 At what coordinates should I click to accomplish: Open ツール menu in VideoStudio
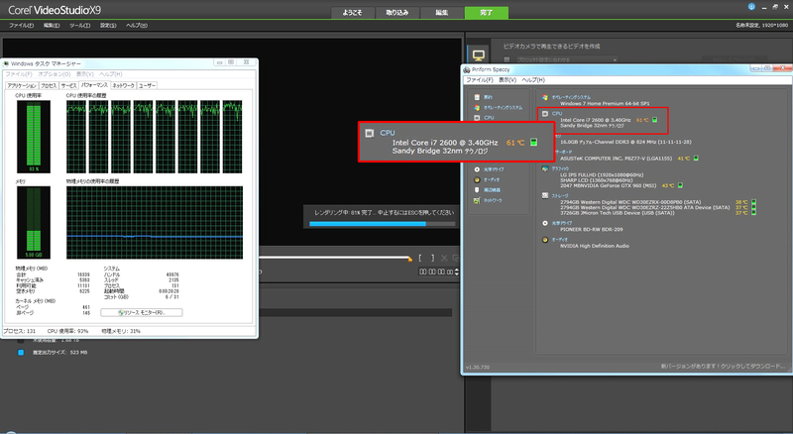[80, 26]
